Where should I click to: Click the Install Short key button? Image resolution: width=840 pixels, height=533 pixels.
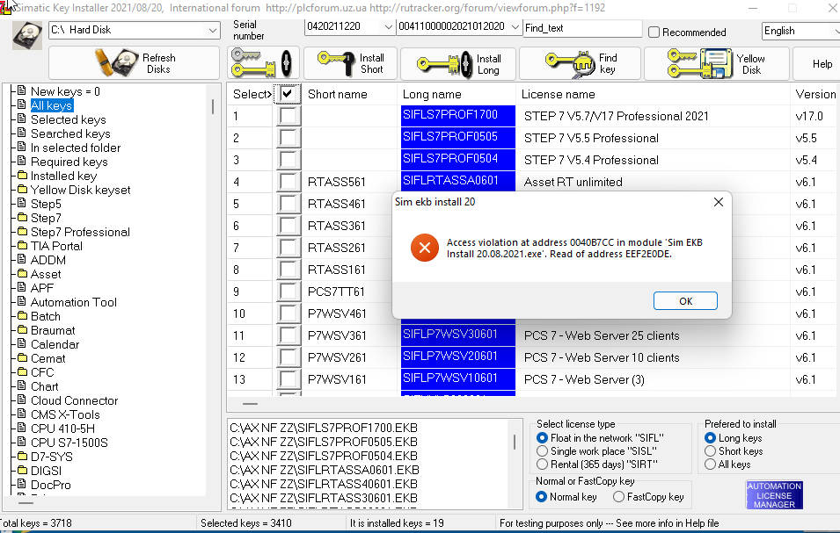pyautogui.click(x=350, y=63)
